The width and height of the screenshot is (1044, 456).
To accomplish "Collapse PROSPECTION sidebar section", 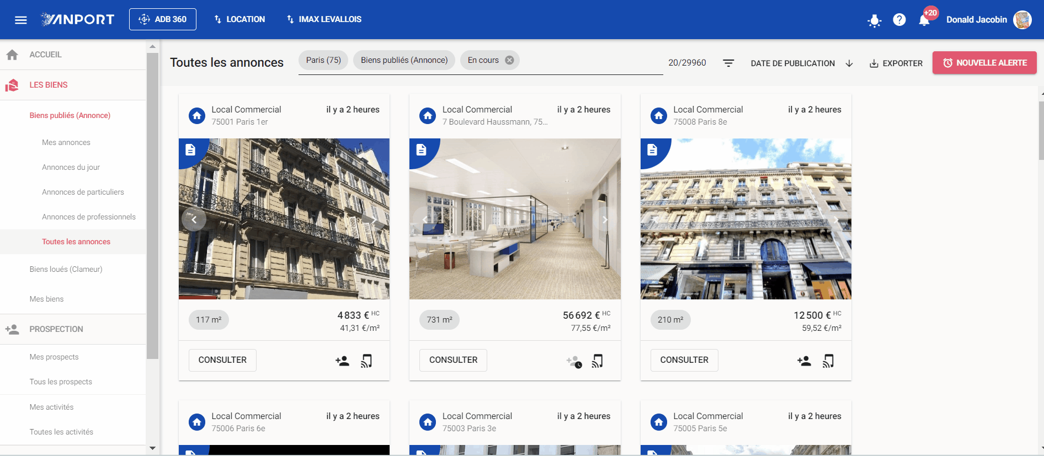I will (73, 329).
